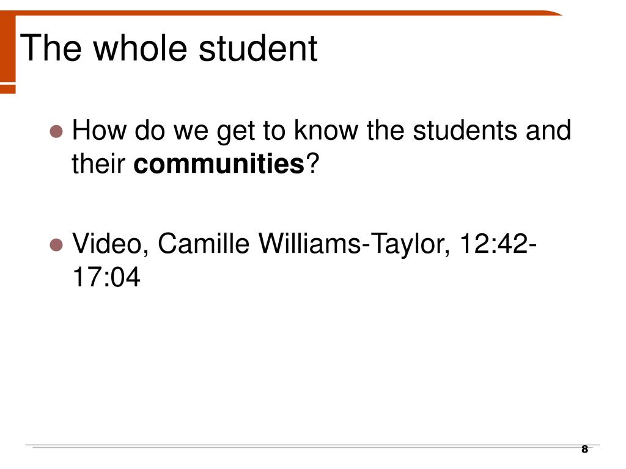Viewport: 626px width, 469px height.
Task: Click the word How starting first bullet
Action: (x=100, y=130)
